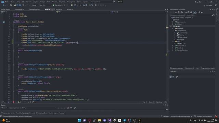Image resolution: width=219 pixels, height=123 pixels.
Task: Expand the Анализаторы node
Action: (175, 33)
